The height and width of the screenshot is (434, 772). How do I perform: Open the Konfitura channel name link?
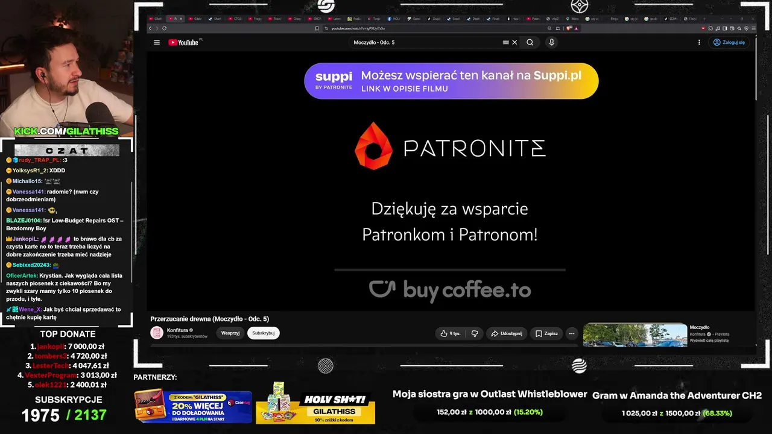point(178,330)
